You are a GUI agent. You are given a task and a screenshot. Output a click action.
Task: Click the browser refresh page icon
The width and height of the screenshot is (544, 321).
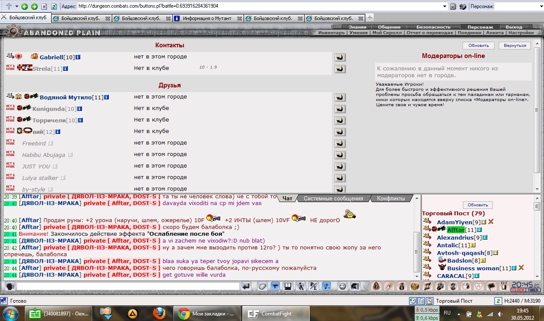point(54,6)
